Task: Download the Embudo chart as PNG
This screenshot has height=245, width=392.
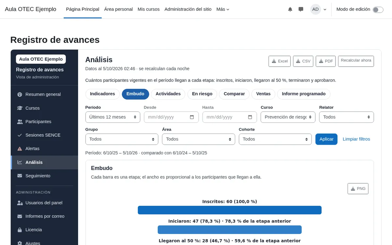Action: pos(358,189)
